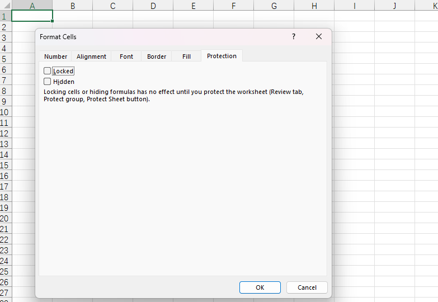Click the Format Cells title text
The height and width of the screenshot is (302, 438).
[x=58, y=37]
